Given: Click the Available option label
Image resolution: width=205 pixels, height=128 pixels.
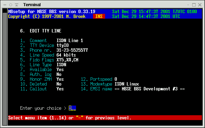Looking at the screenshot, I should (41, 69).
